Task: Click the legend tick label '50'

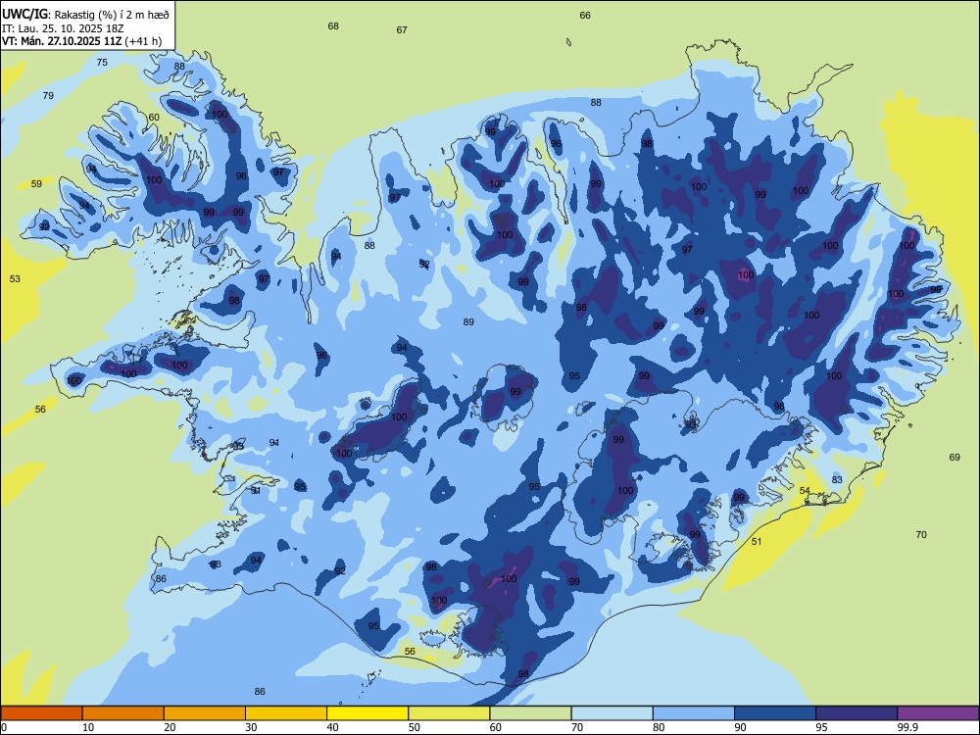Action: 415,727
